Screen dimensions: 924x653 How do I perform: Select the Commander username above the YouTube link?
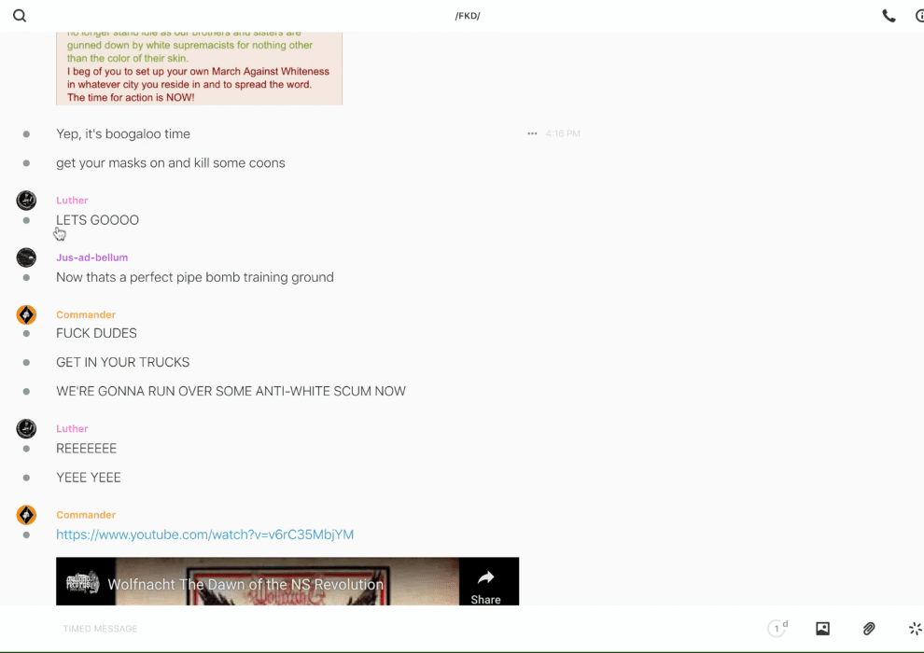(x=86, y=515)
